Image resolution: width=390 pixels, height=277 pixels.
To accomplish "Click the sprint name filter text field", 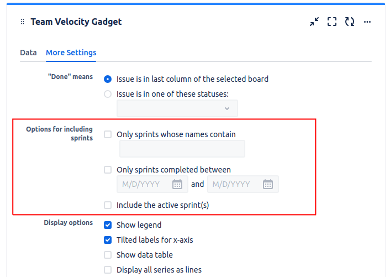I will [182, 149].
